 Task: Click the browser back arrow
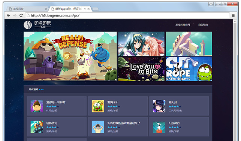9,15
